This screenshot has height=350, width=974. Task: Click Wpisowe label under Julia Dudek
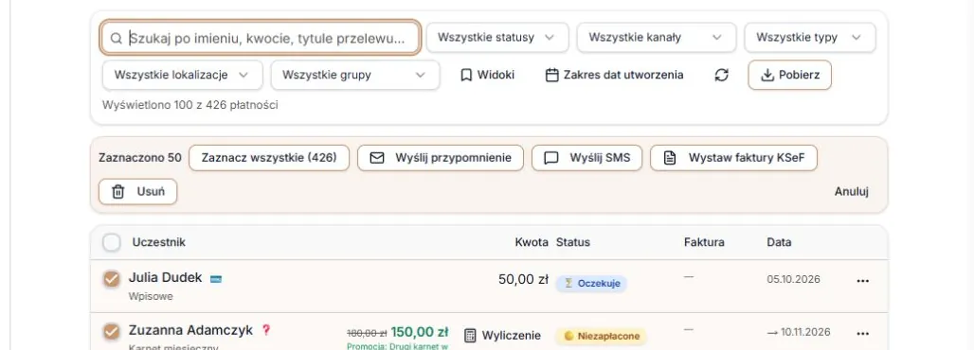[x=151, y=297]
